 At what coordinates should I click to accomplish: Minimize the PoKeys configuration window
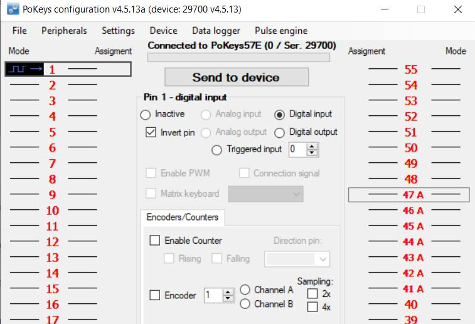pos(385,9)
